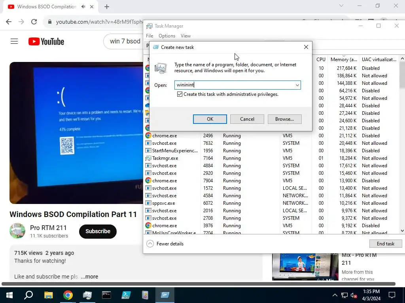Open Chrome from the taskbar
Image resolution: width=405 pixels, height=303 pixels.
tap(68, 295)
